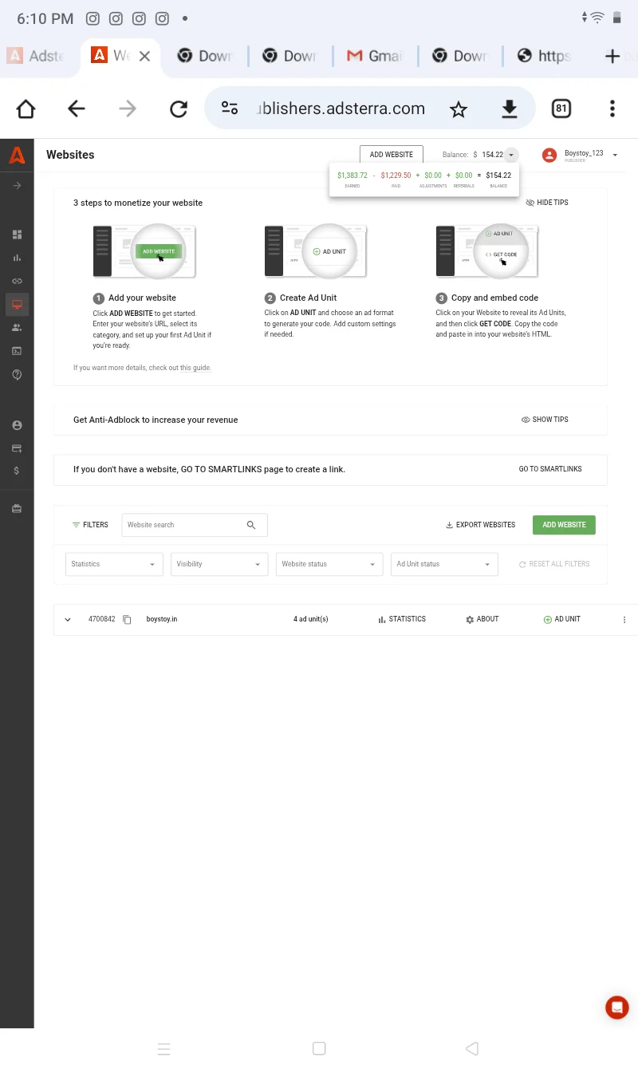The height and width of the screenshot is (1069, 638).
Task: Show the Anti-Adblock tips
Action: 545,420
